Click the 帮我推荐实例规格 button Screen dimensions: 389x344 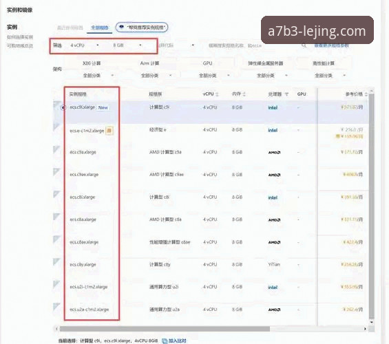142,28
